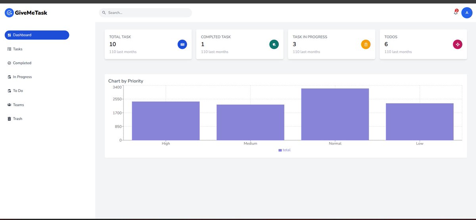
Task: Click the "1700" y-axis value
Action: pos(117,113)
